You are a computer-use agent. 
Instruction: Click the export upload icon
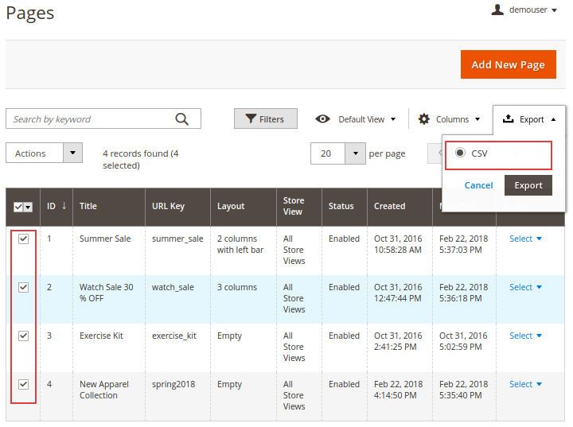click(x=508, y=119)
